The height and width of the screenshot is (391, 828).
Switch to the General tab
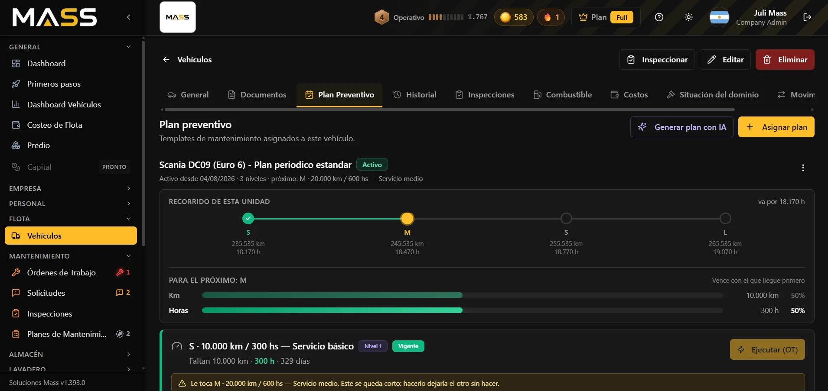click(188, 95)
